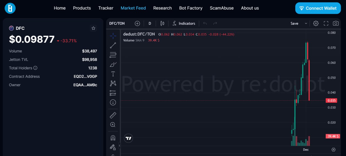
Task: Pick the brush drawing tool
Action: click(x=113, y=64)
